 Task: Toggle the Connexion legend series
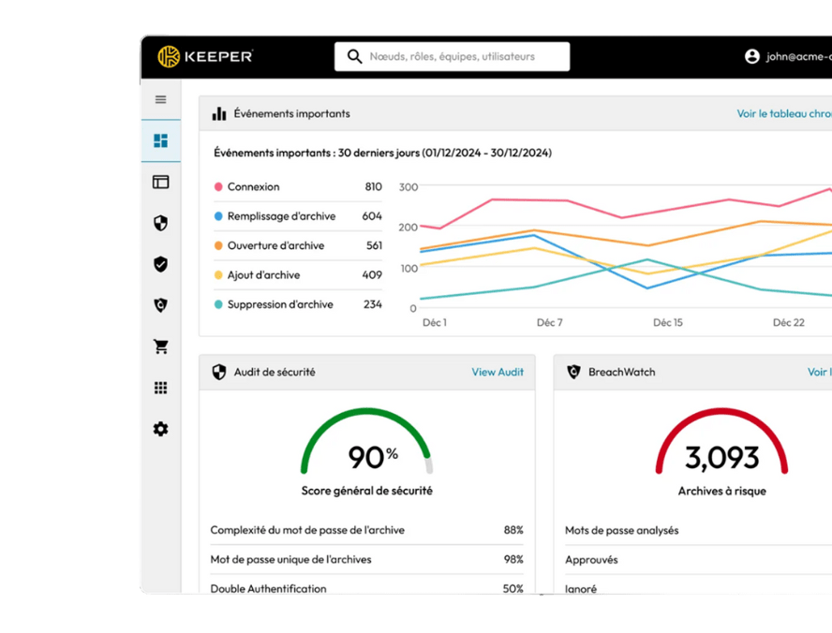[x=253, y=187]
